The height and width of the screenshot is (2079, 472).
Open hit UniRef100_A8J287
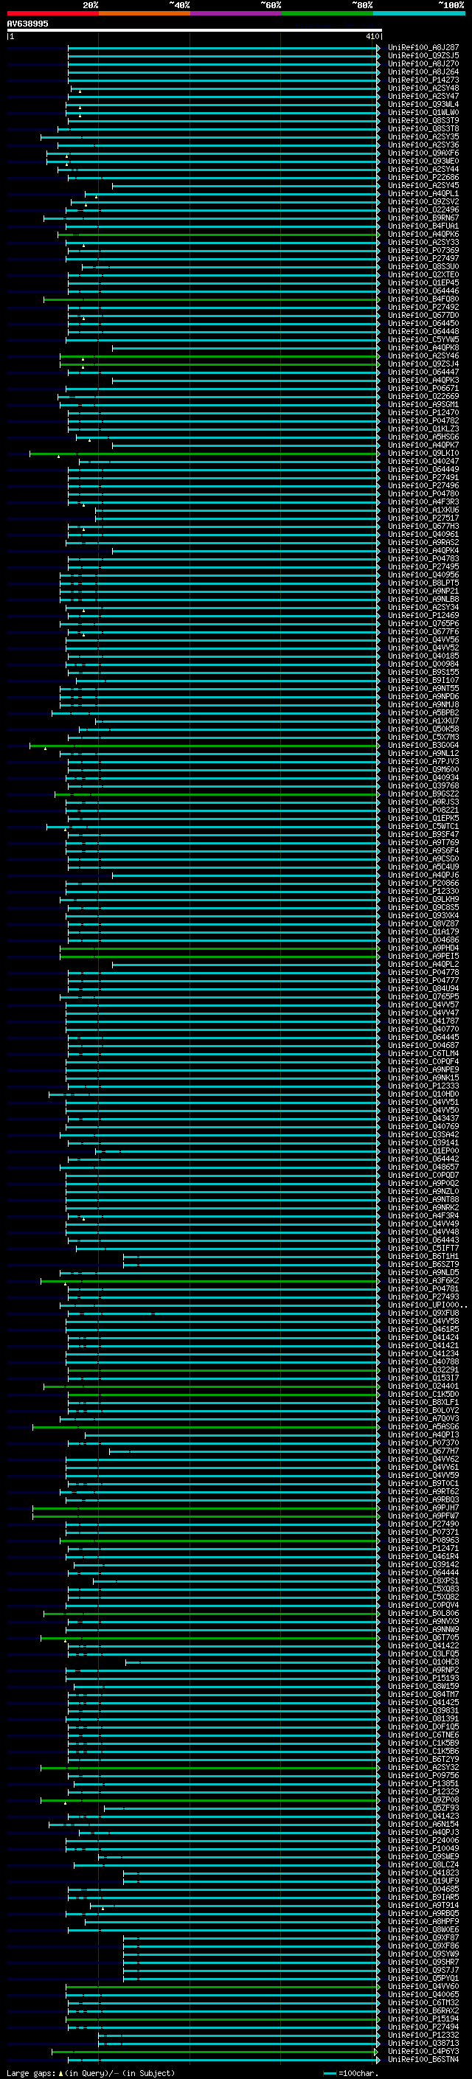[x=423, y=48]
